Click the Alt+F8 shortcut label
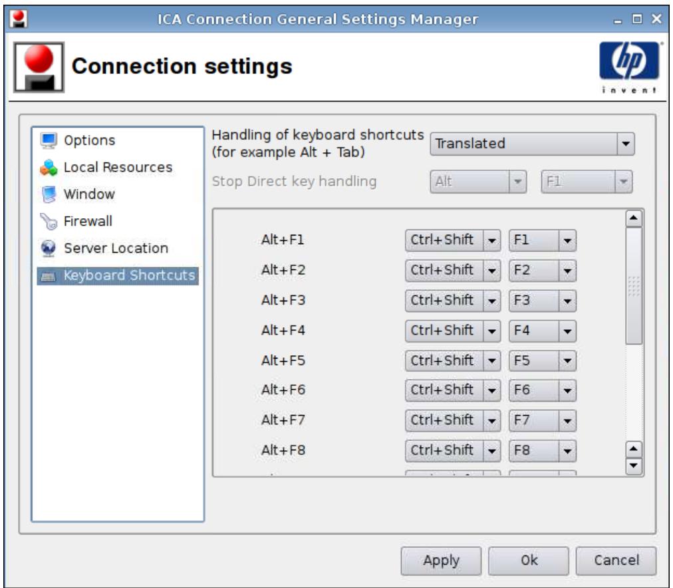 [x=283, y=450]
